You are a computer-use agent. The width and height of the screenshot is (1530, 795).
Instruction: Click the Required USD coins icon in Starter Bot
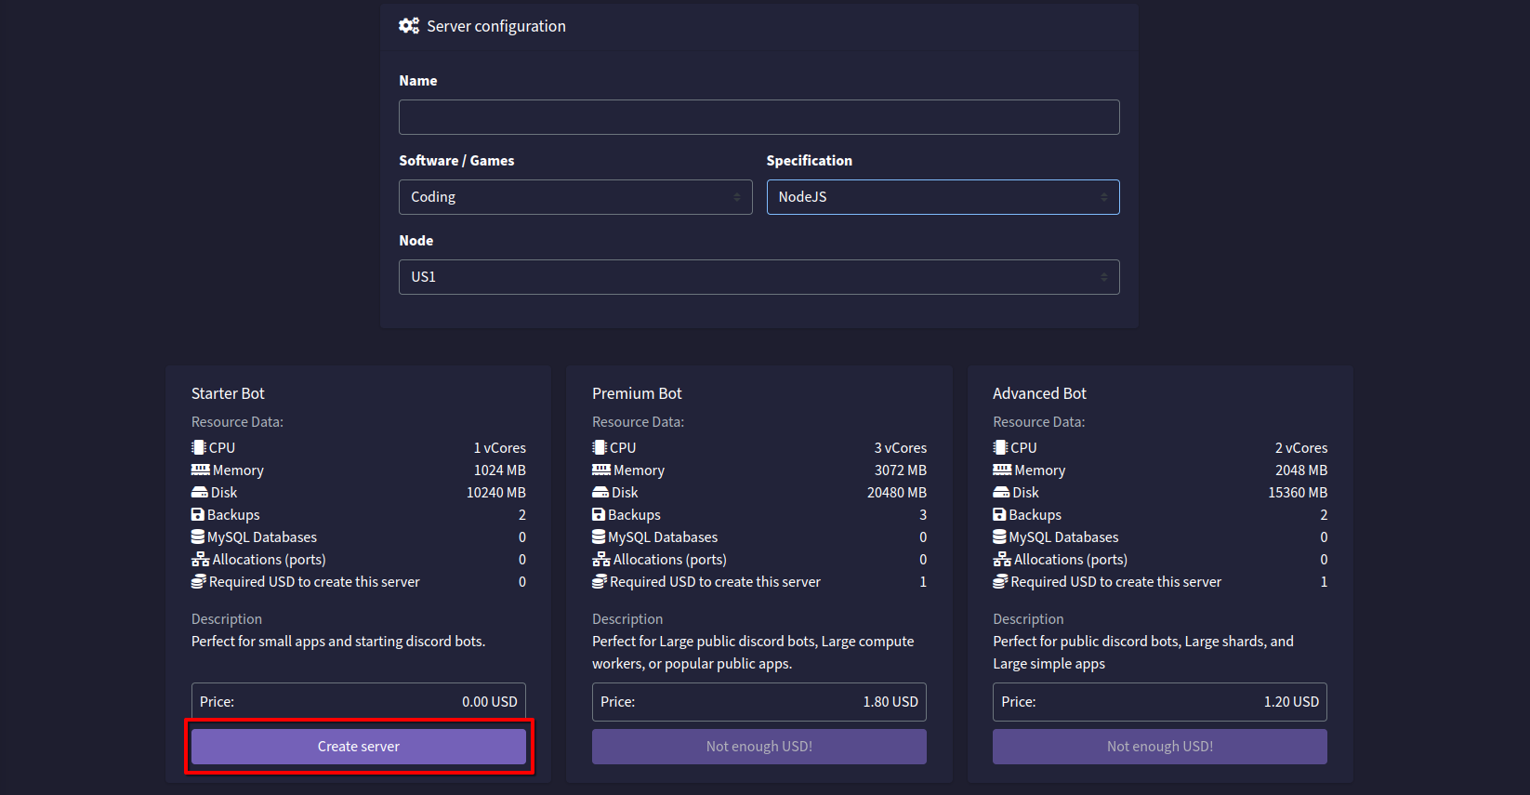(199, 582)
